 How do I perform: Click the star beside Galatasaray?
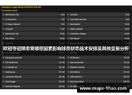coord(4,72)
